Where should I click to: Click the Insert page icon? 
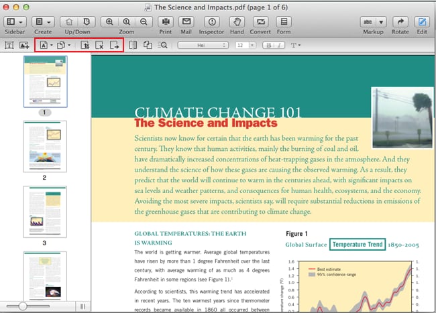click(44, 45)
